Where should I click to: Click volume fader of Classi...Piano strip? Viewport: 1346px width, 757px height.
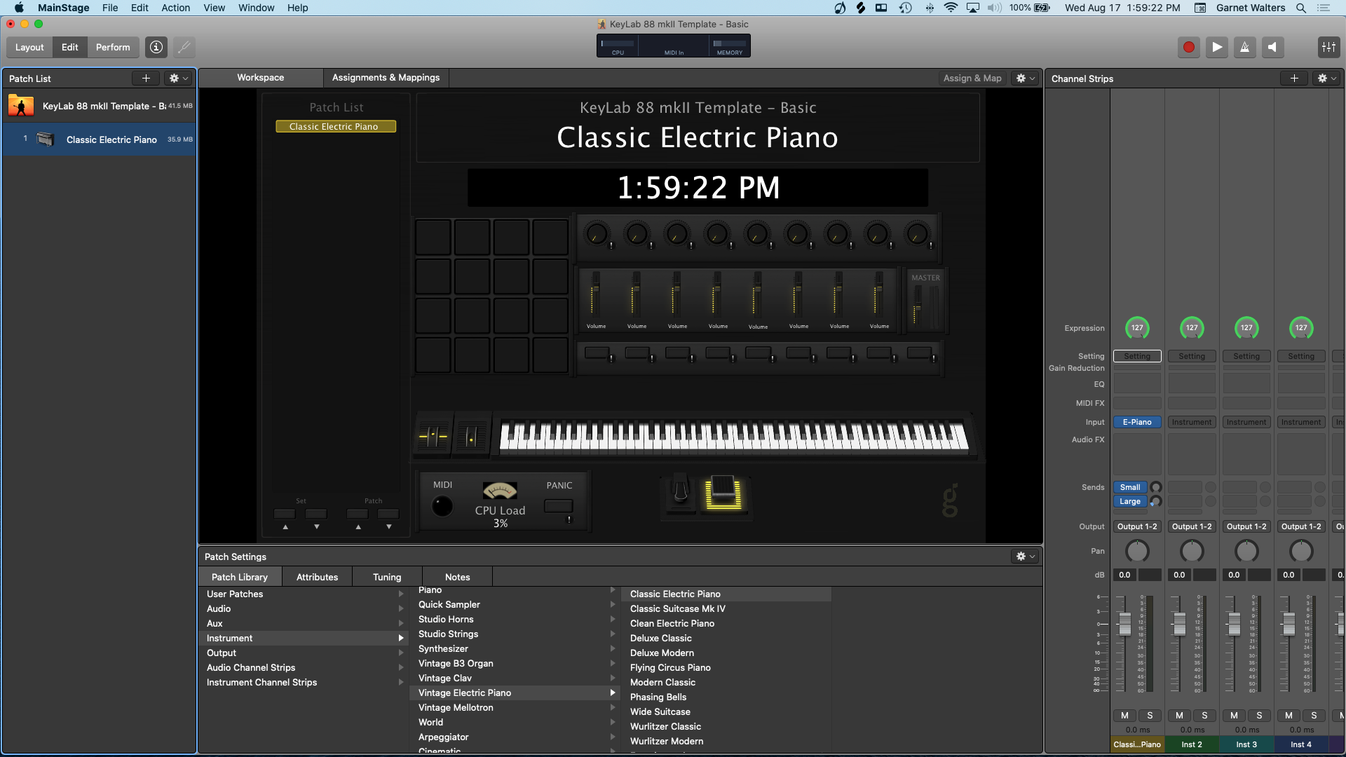1124,623
